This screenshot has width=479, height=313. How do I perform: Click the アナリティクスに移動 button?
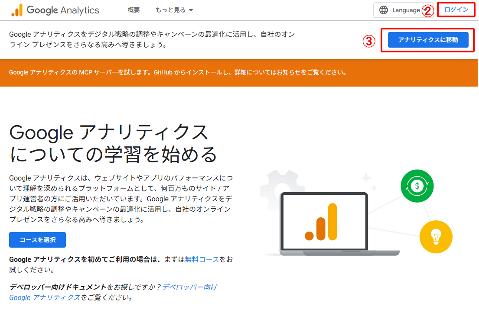coord(427,40)
